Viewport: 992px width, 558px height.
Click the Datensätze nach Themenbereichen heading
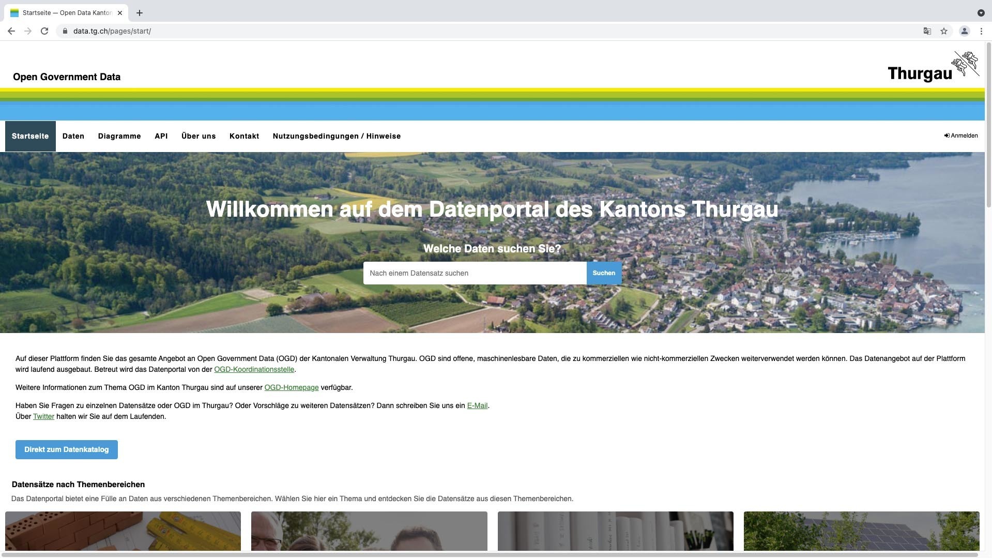tap(78, 485)
